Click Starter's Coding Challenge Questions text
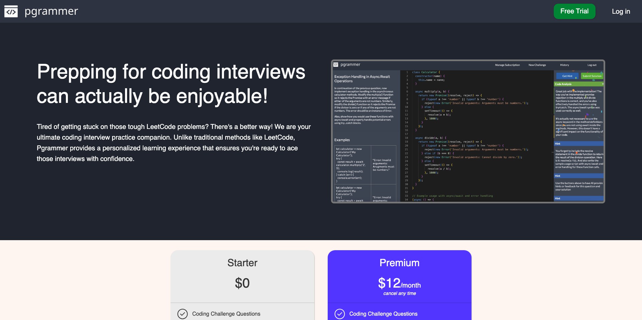 pyautogui.click(x=226, y=314)
